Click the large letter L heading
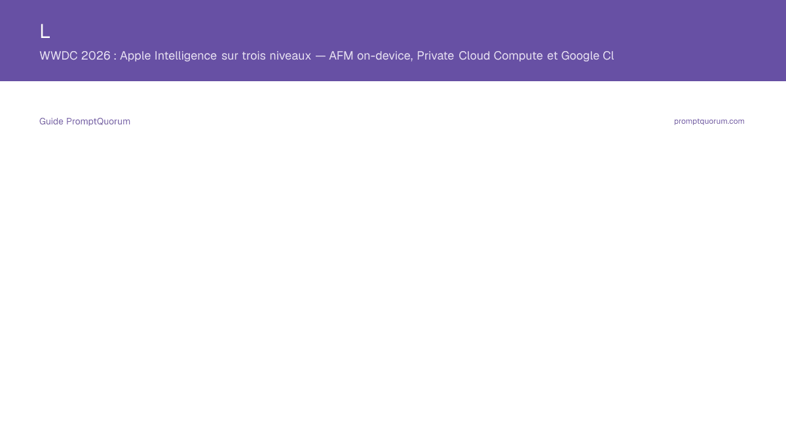The height and width of the screenshot is (442, 786). [45, 31]
